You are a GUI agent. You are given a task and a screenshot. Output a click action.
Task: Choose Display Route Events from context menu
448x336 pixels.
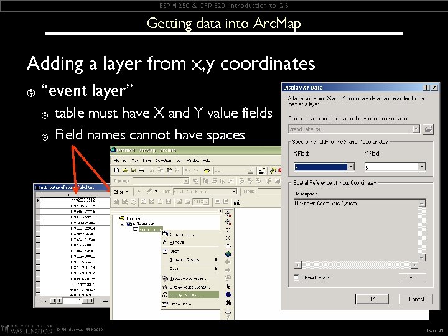click(x=190, y=287)
